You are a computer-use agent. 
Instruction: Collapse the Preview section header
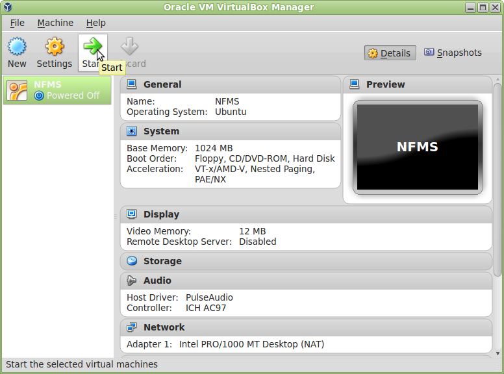click(x=417, y=84)
